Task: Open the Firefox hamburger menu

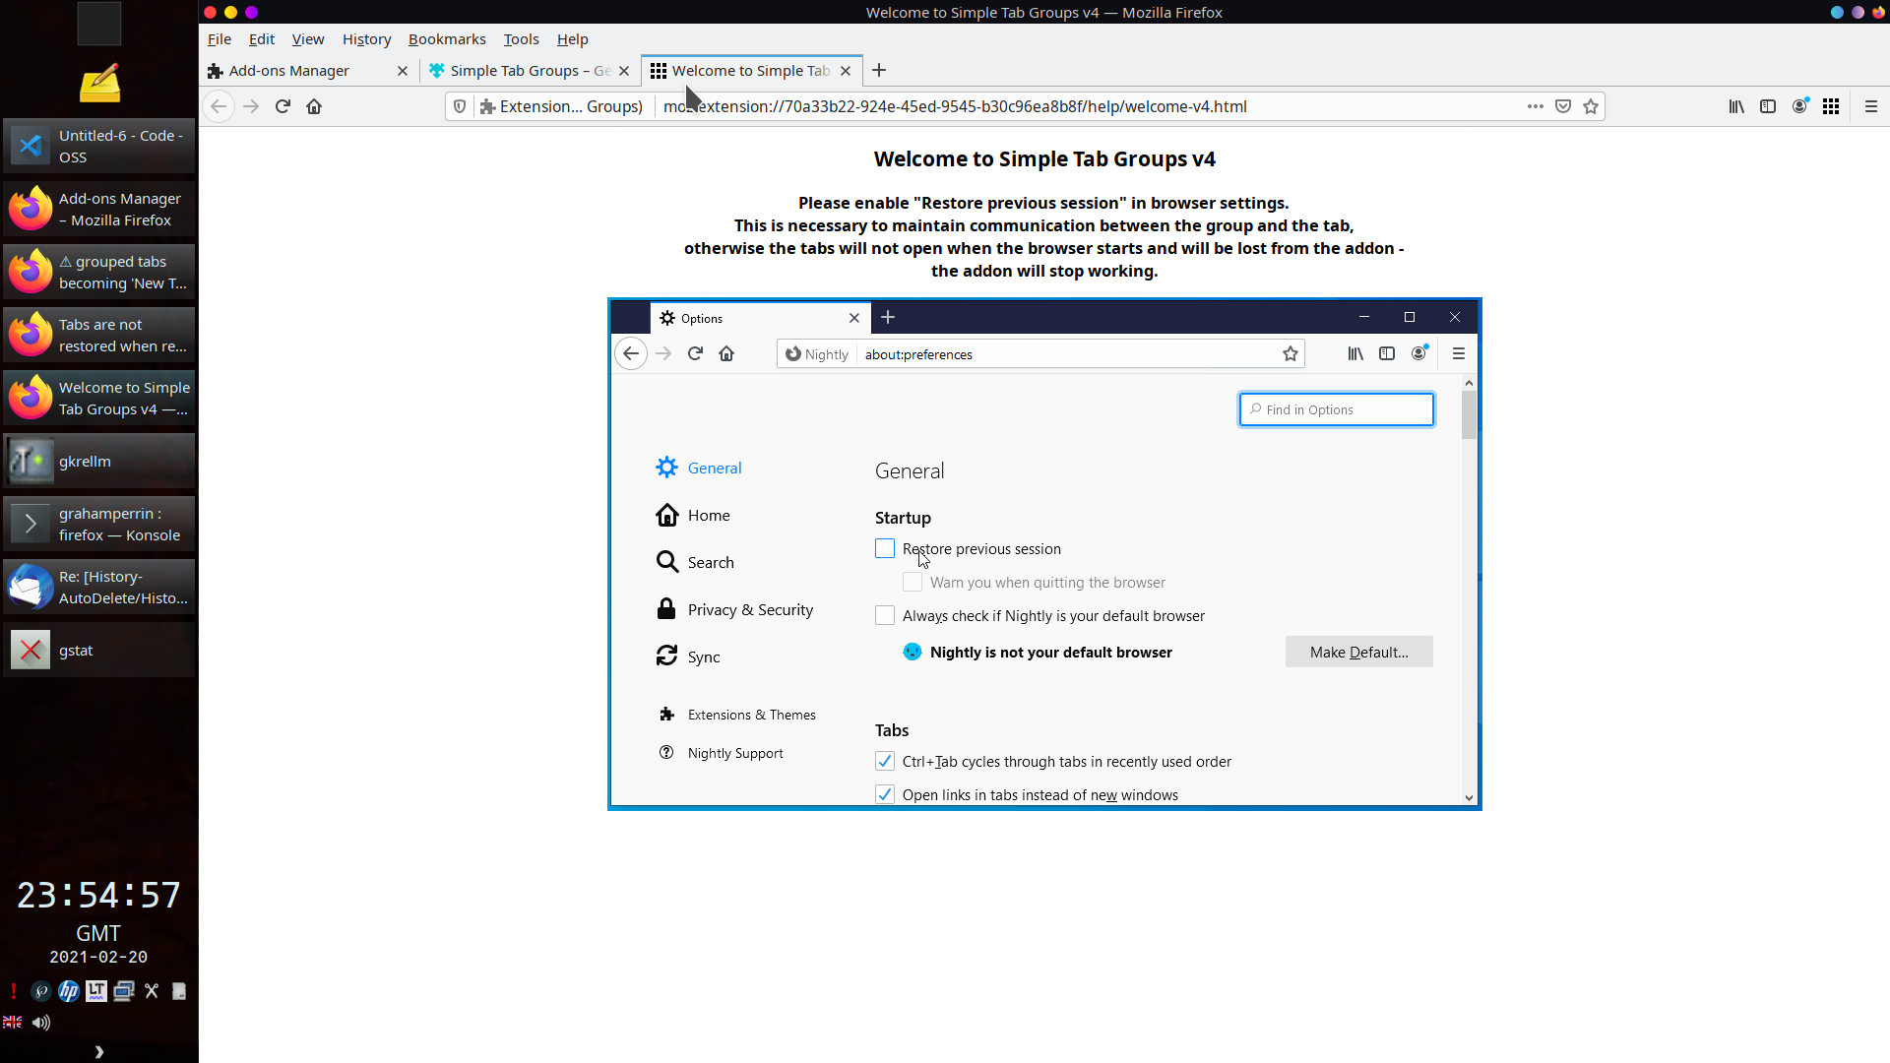Action: click(x=1871, y=106)
